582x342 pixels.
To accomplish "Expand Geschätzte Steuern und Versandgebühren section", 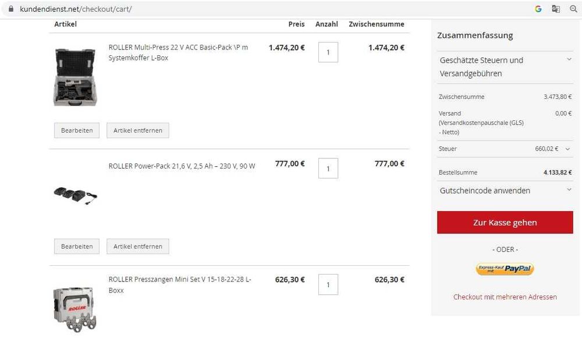I will [569, 60].
